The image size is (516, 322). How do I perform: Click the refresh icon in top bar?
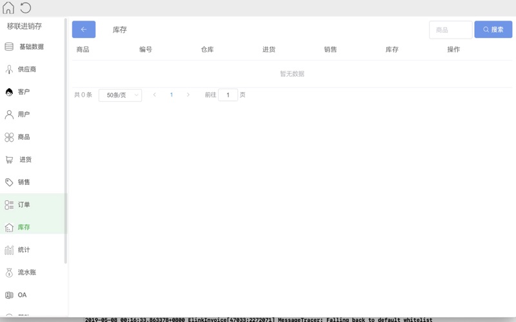pyautogui.click(x=25, y=8)
